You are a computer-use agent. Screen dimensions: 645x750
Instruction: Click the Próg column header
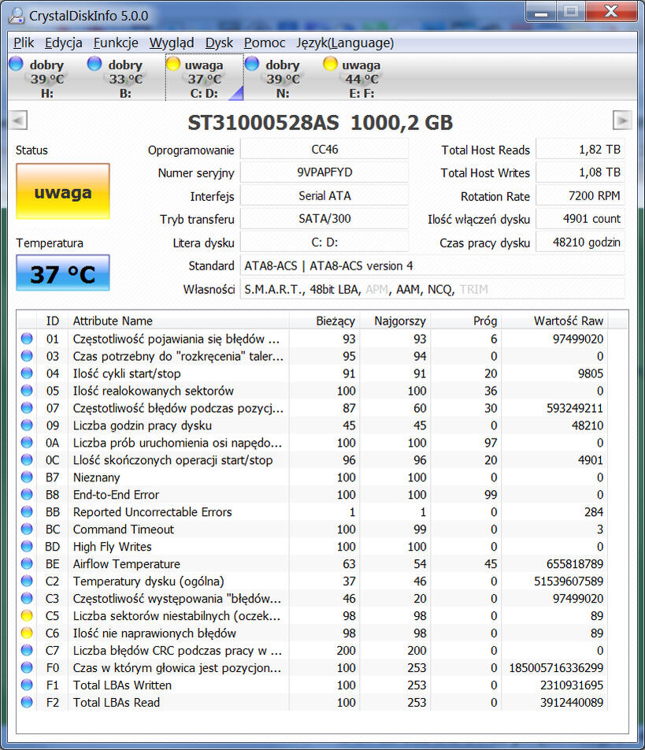pos(467,321)
